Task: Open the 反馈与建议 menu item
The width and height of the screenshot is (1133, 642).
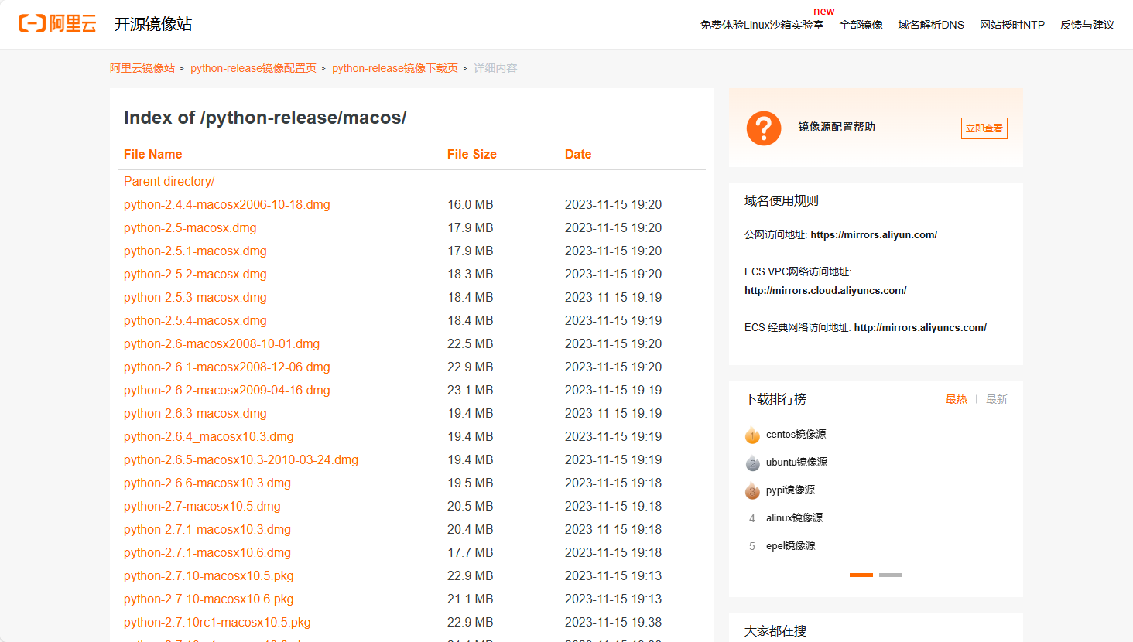Action: tap(1087, 25)
